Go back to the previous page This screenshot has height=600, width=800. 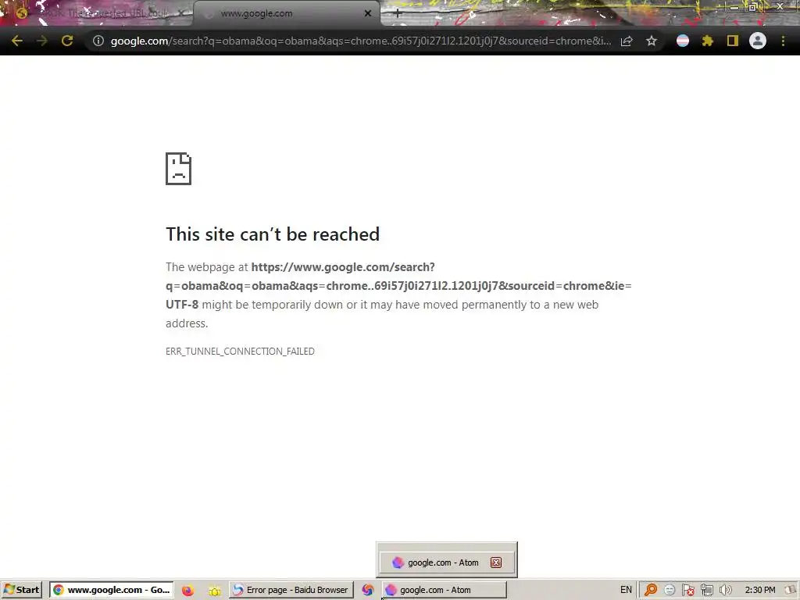pyautogui.click(x=17, y=41)
